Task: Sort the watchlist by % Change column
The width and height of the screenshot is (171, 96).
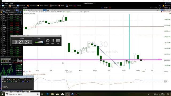Action: coord(16,14)
